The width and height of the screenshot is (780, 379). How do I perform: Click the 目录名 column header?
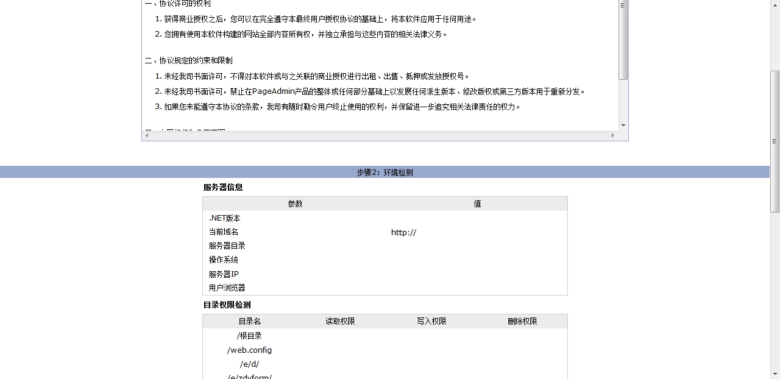(x=249, y=321)
